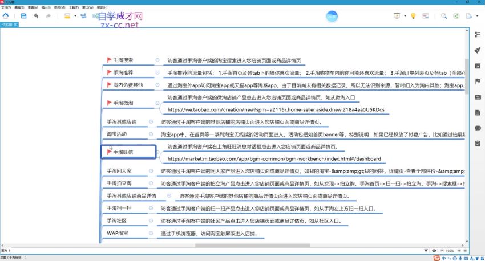
Task: Open the Markers flag panel in the sidebar
Action: pos(478,81)
